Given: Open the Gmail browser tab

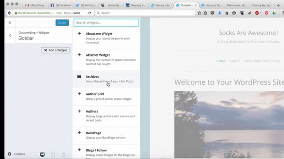Looking at the screenshot, I should click(35, 5).
